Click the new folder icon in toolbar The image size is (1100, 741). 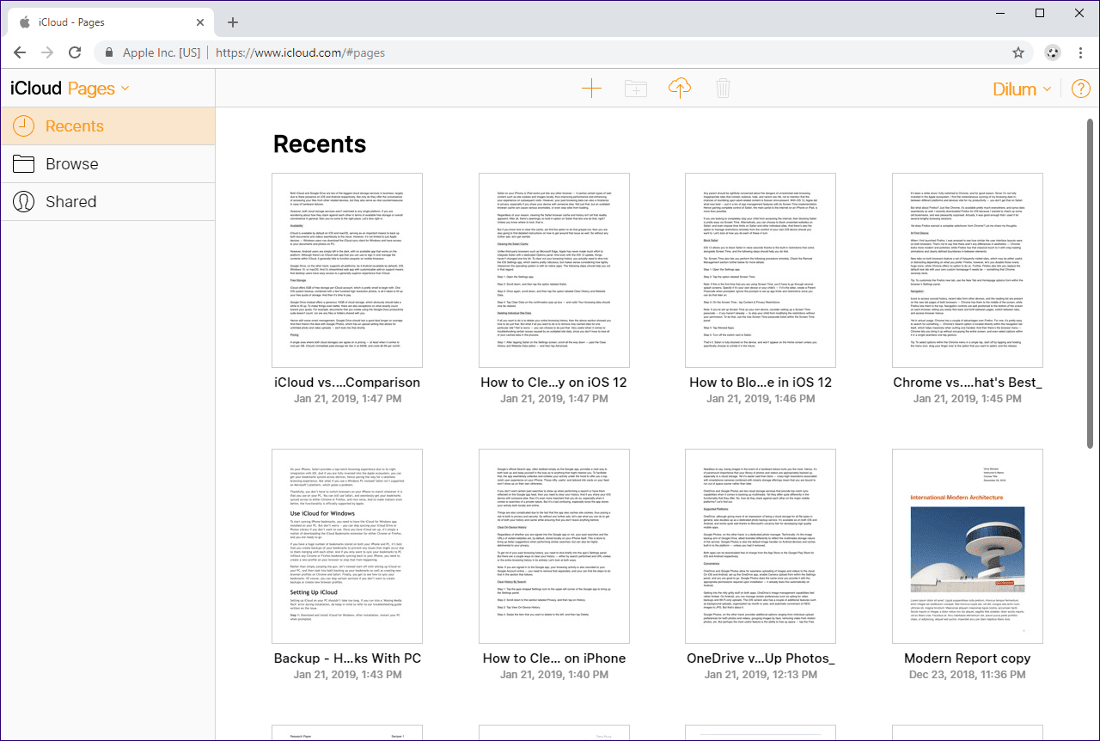(x=635, y=88)
